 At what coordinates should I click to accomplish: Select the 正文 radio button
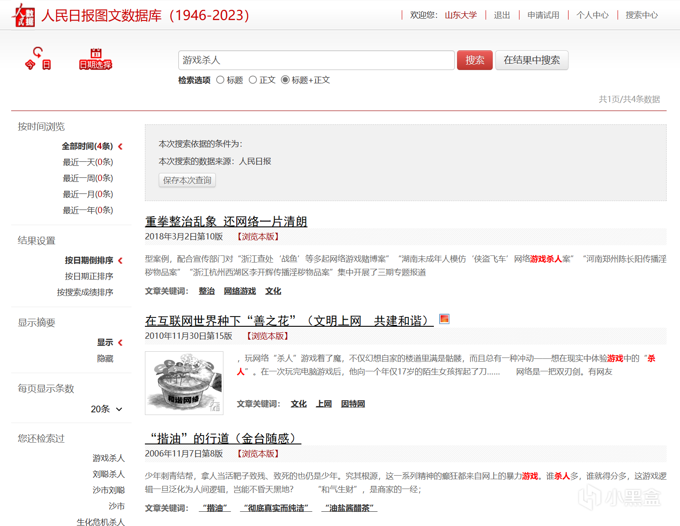253,80
